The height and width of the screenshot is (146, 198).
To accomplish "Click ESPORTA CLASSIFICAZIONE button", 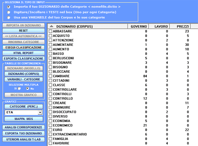I will 23,58.
